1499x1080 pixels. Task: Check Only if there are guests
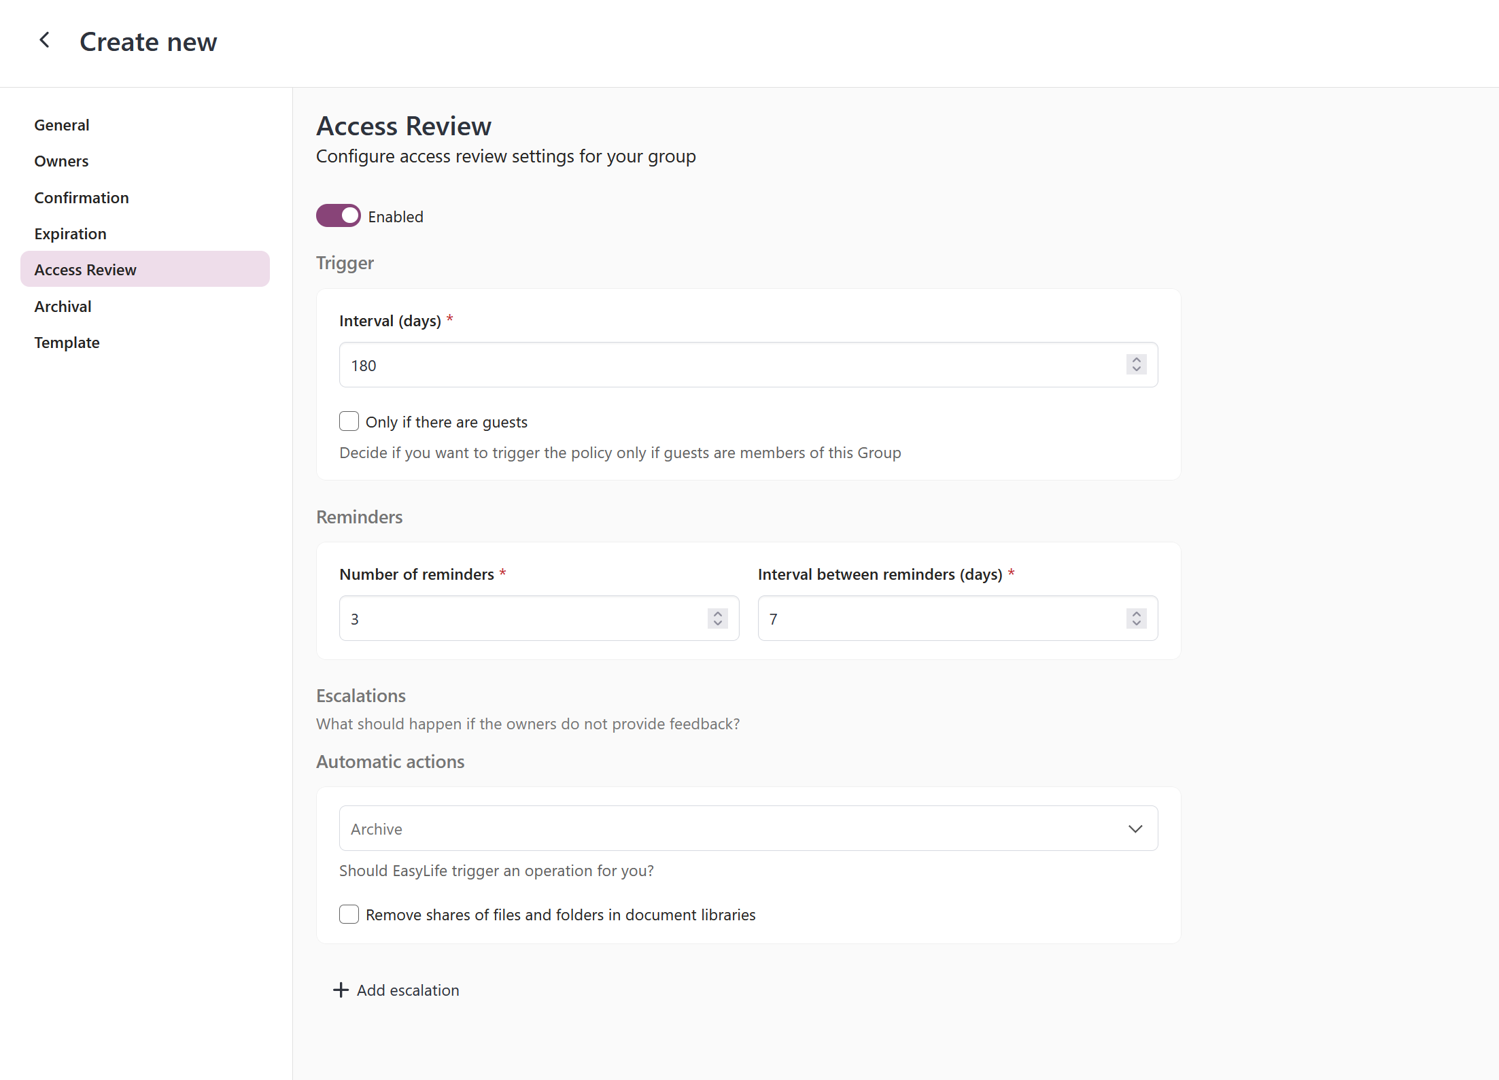point(349,421)
